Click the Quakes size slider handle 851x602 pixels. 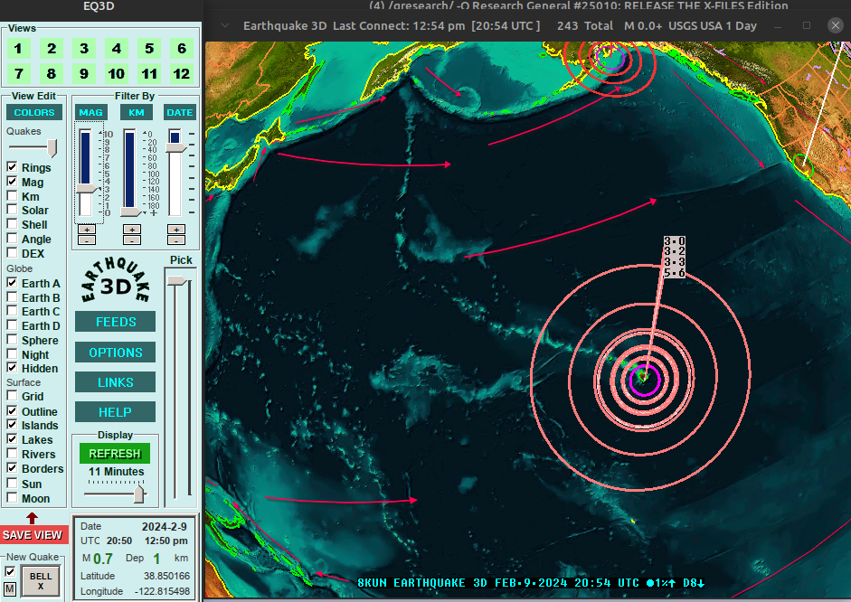click(x=52, y=147)
